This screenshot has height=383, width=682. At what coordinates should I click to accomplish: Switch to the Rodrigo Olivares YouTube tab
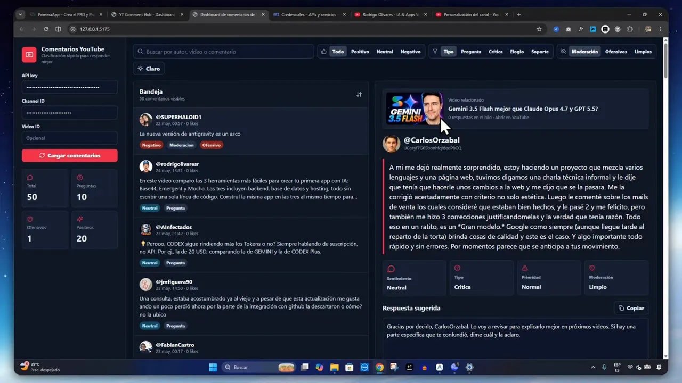(391, 14)
